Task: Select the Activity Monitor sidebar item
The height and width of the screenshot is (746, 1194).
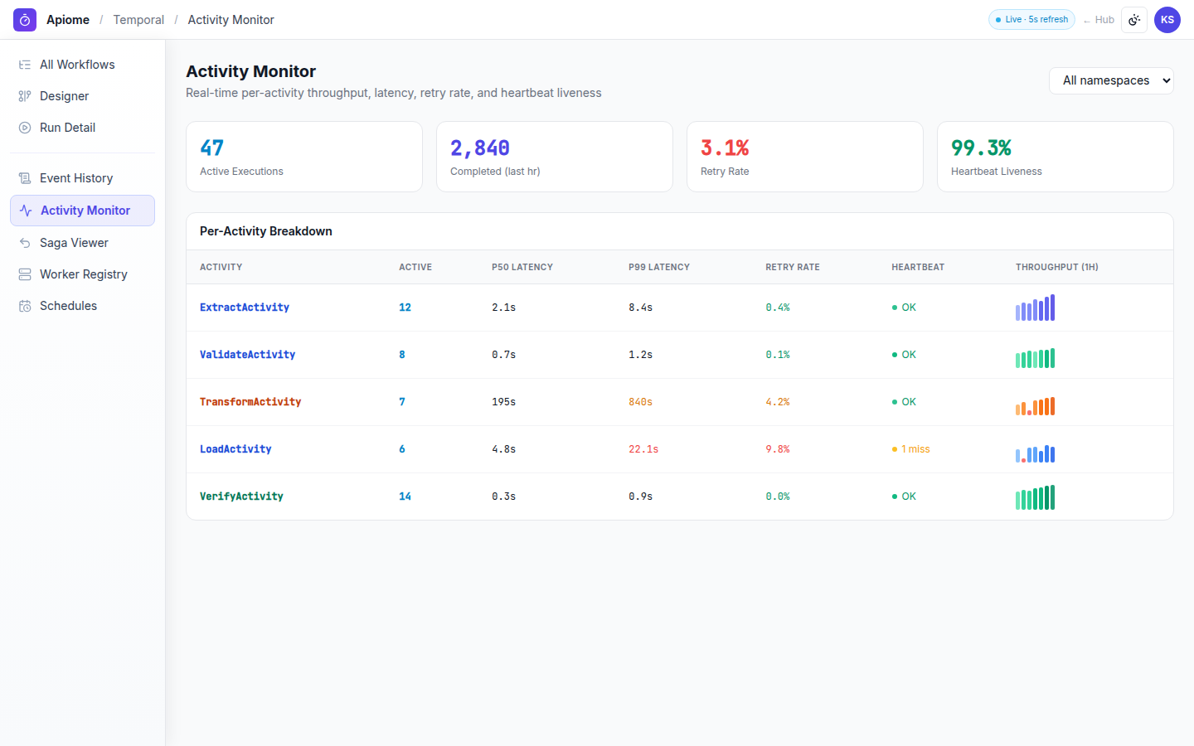Action: (x=82, y=211)
